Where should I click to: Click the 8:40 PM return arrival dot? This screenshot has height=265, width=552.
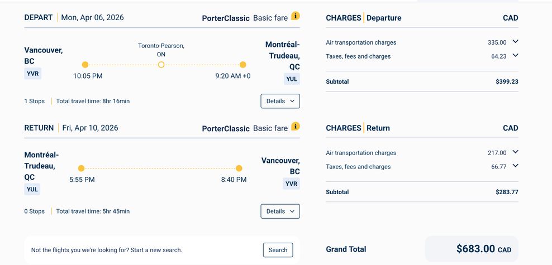coord(239,168)
